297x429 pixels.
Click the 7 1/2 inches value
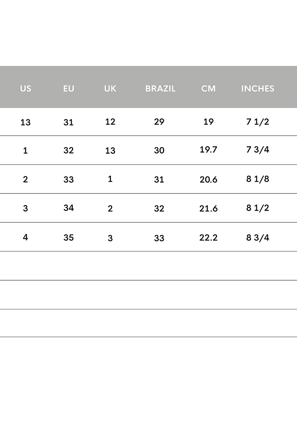click(x=258, y=121)
